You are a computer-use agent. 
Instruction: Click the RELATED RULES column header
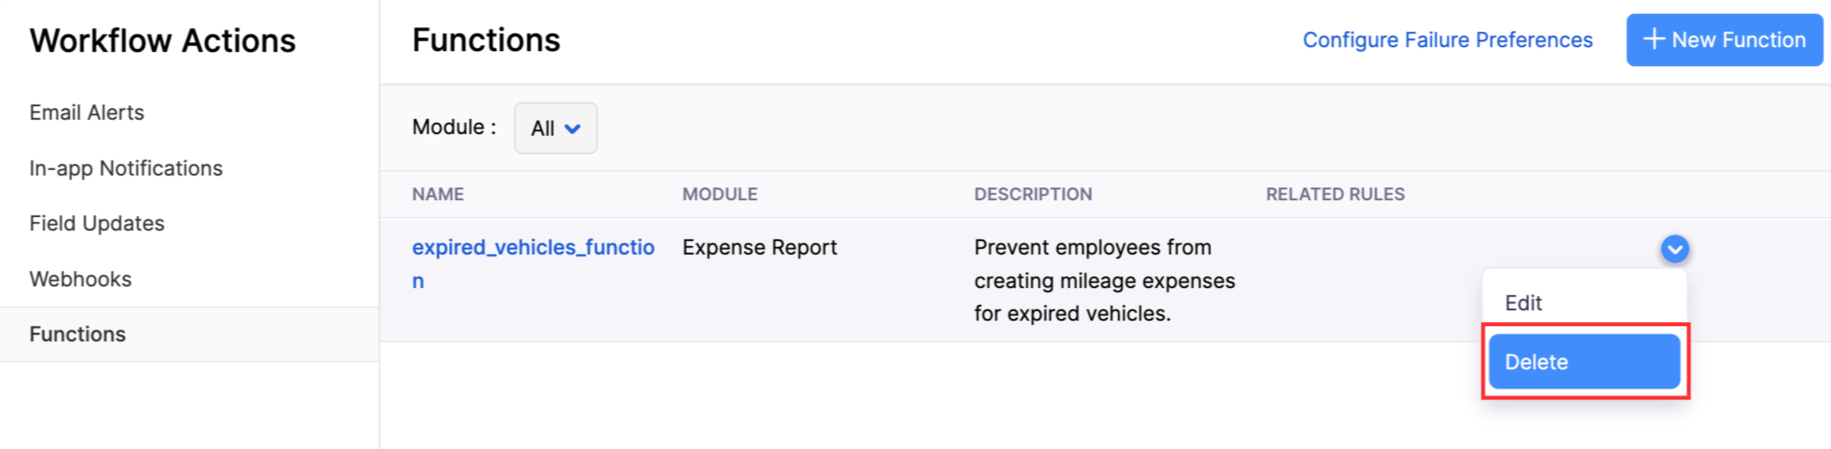tap(1335, 194)
